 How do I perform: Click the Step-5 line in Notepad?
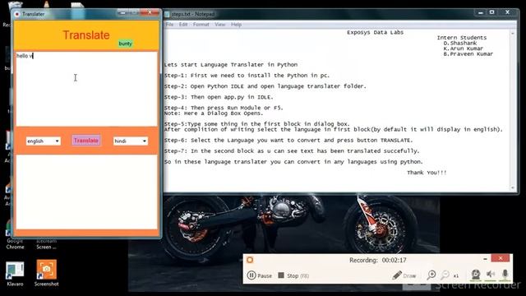pos(257,124)
